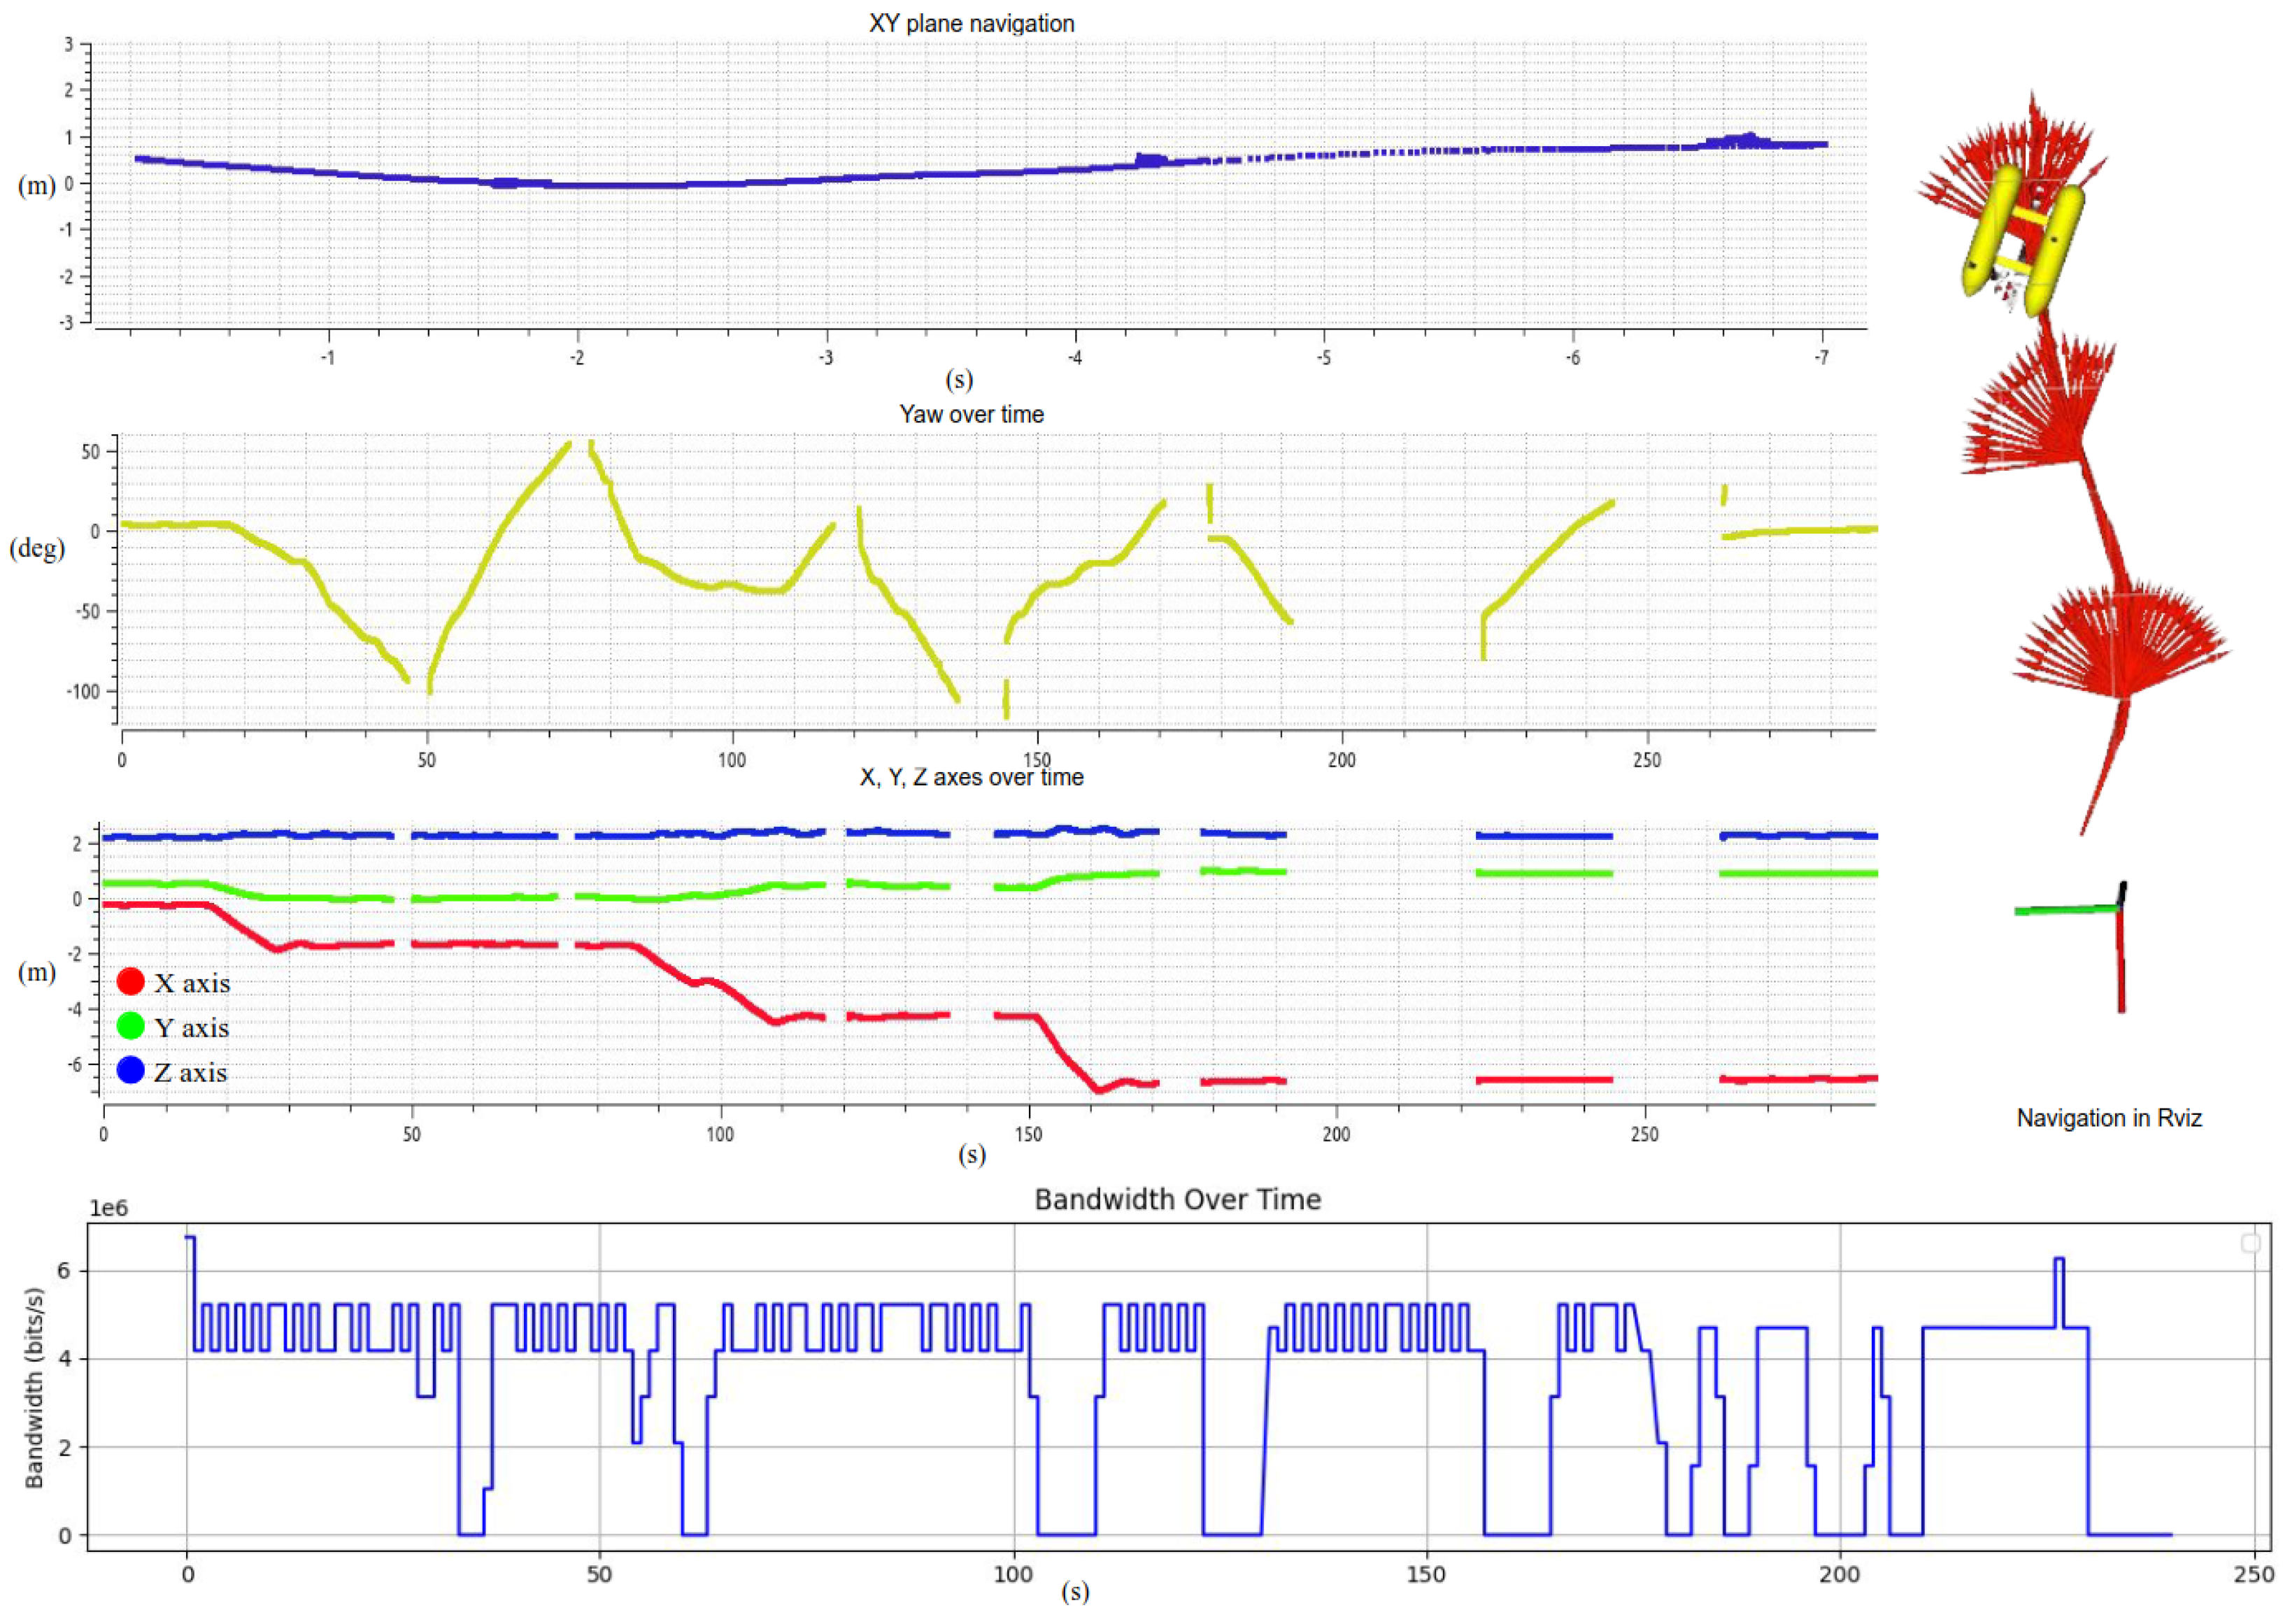The width and height of the screenshot is (2290, 1624).
Task: Click the 'XY plane navigation' title
Action: point(971,23)
